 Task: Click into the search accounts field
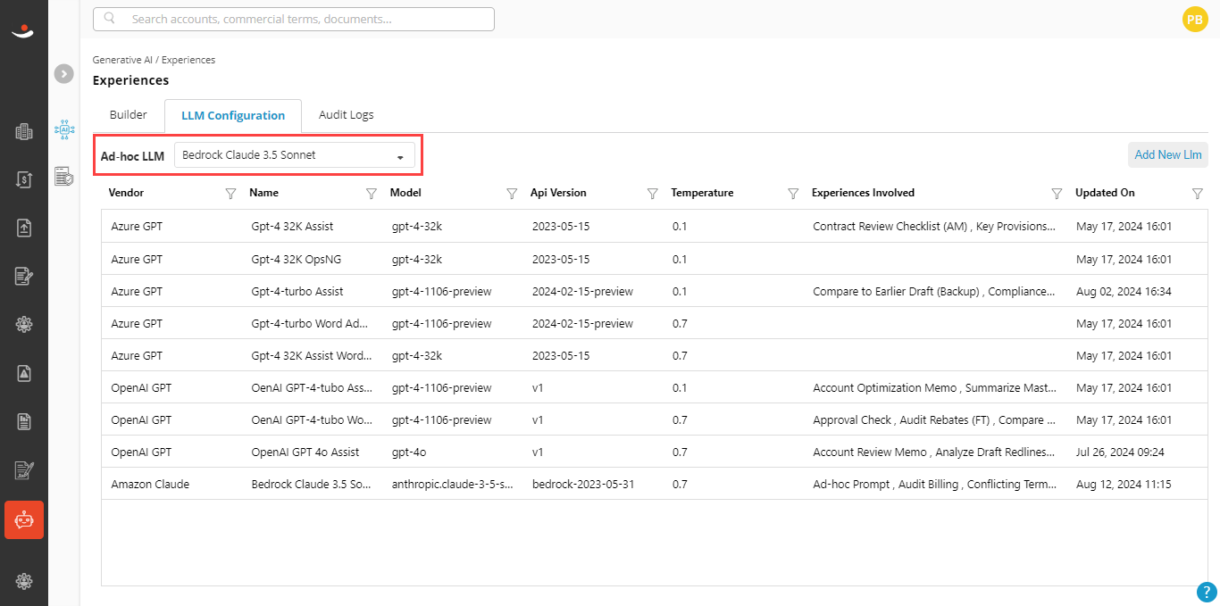pyautogui.click(x=294, y=19)
